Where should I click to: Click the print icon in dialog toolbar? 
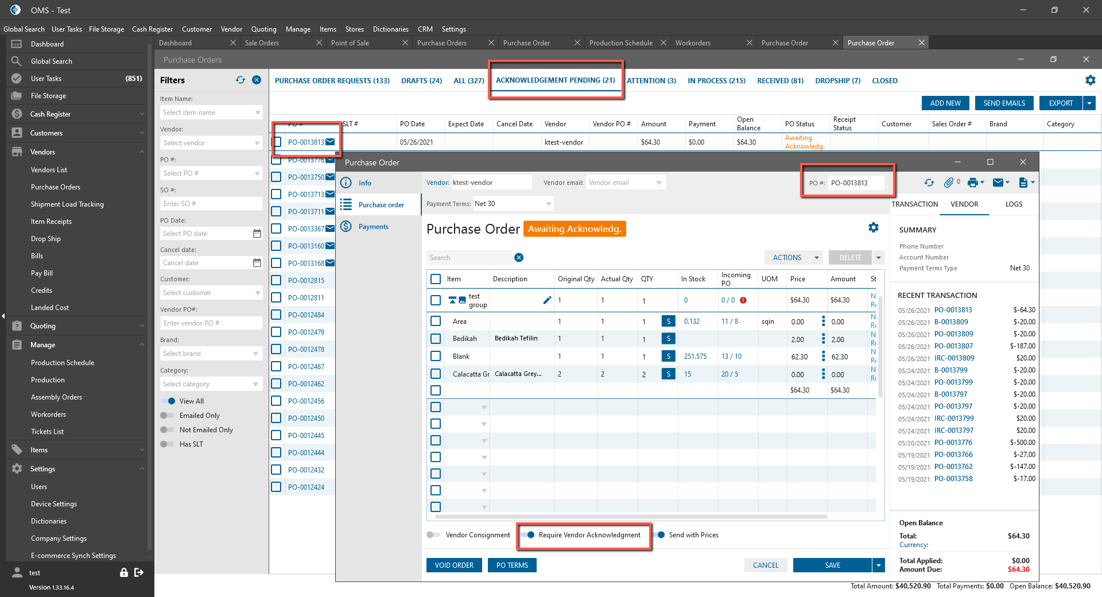click(x=972, y=183)
